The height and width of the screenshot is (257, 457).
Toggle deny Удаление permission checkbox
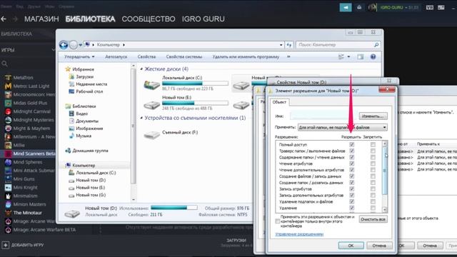click(373, 208)
